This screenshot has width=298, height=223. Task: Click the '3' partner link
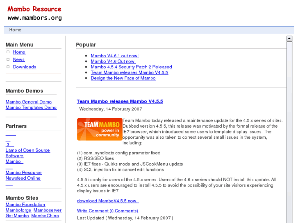coord(9,144)
